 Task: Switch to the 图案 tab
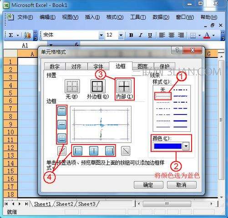[x=142, y=67]
